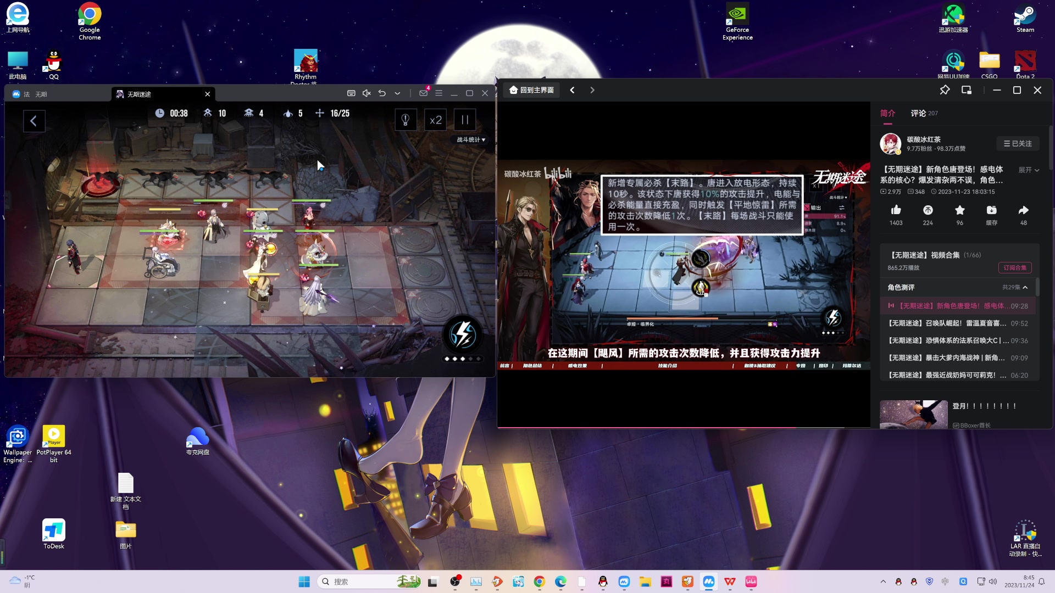Expand video description with 展开
Viewport: 1055px width, 593px height.
1029,170
